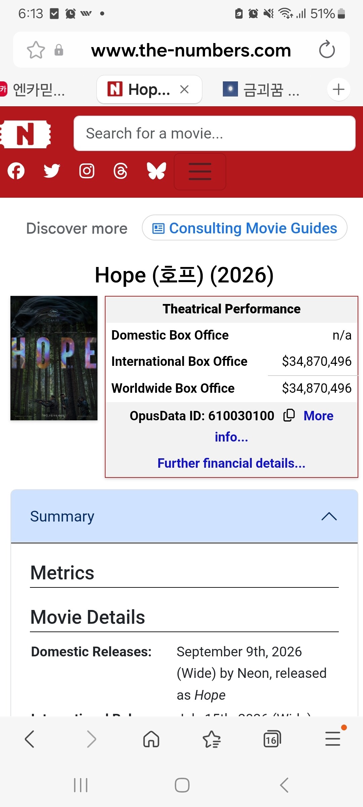Close the Hope browser tab
The image size is (363, 807).
pyautogui.click(x=184, y=89)
